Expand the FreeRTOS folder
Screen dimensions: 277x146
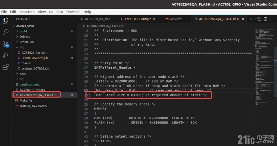click(17, 42)
